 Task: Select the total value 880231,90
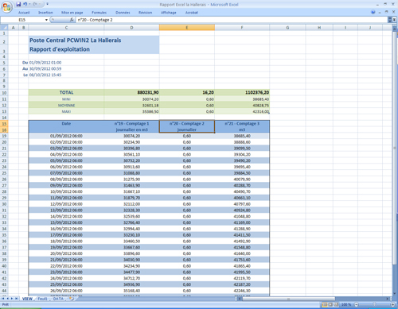click(131, 92)
